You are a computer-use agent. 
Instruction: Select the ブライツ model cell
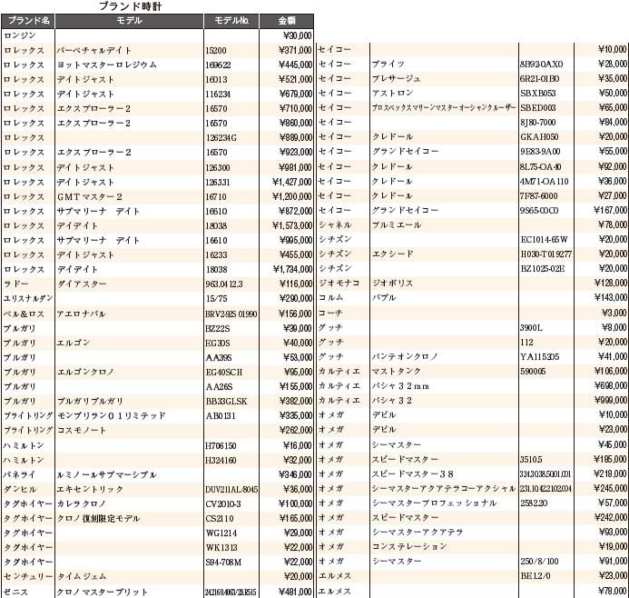point(388,65)
